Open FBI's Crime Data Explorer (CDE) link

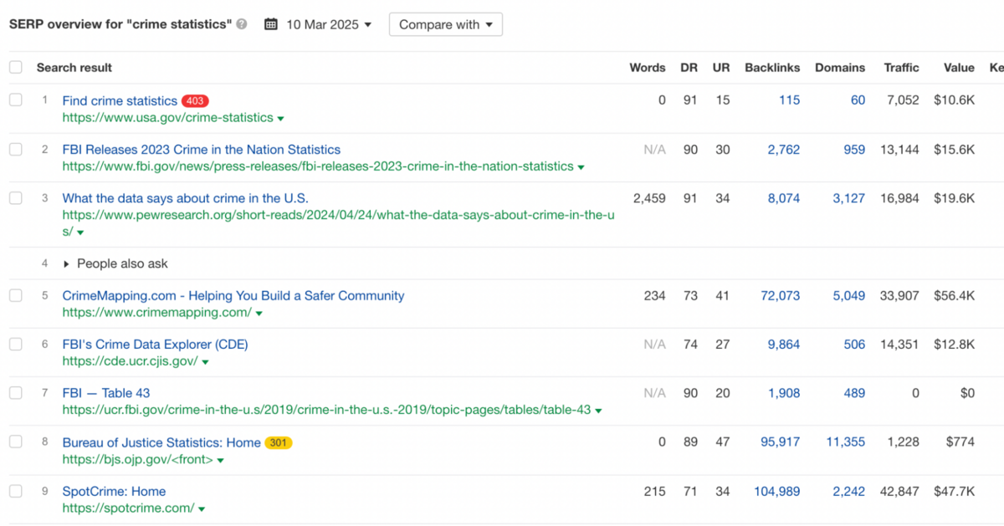click(x=155, y=345)
